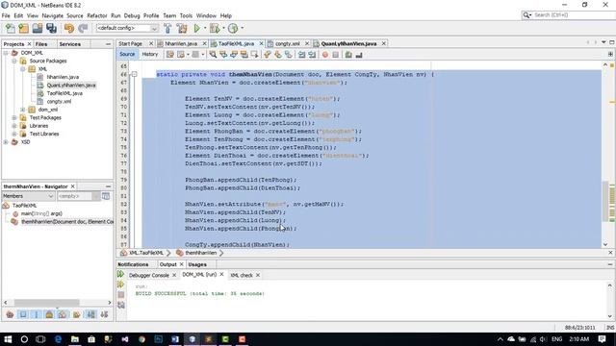This screenshot has width=616, height=346.
Task: Open NhanVien.java in the Projects tree
Action: click(x=63, y=77)
